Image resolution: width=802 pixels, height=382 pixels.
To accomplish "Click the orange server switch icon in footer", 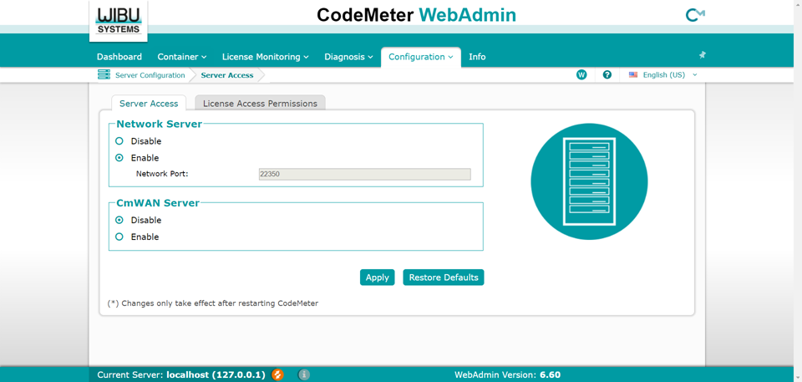I will 277,374.
